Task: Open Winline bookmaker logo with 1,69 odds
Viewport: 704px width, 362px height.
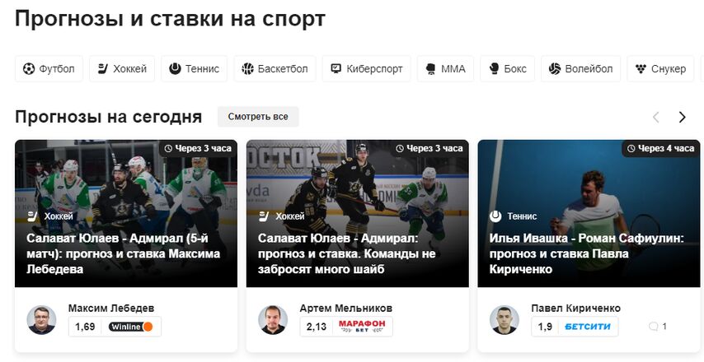Action: click(130, 327)
